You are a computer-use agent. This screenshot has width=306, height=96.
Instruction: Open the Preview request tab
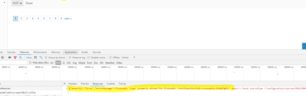[x=85, y=84]
